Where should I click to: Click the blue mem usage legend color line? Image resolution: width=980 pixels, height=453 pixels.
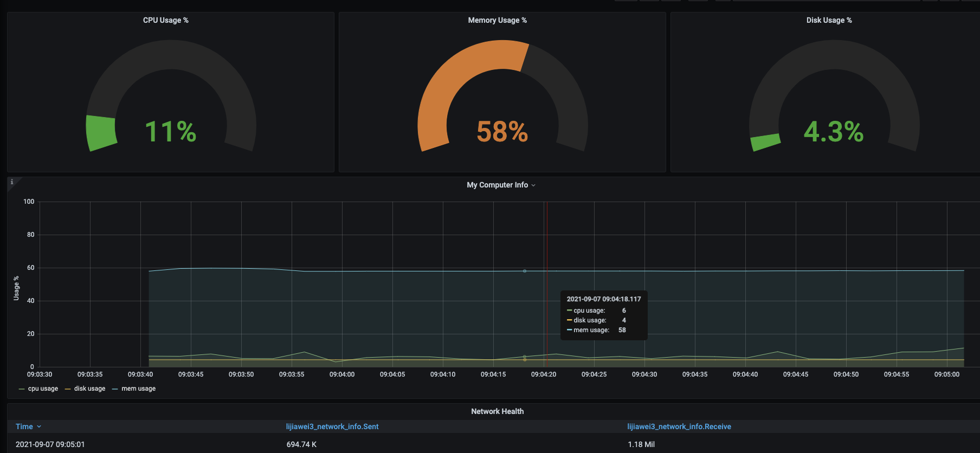pos(115,389)
